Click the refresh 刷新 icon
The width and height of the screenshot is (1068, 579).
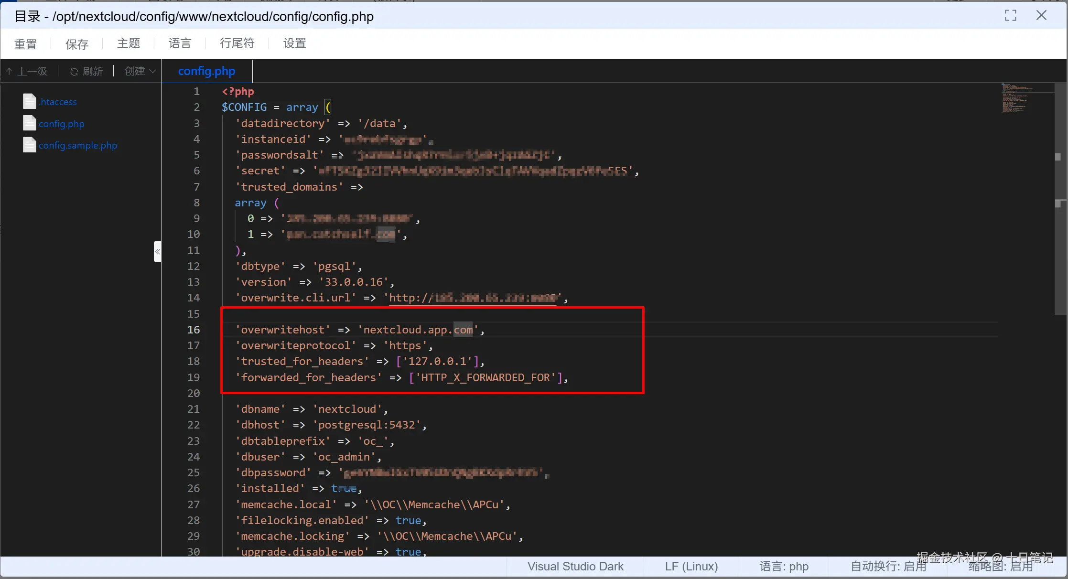click(74, 72)
